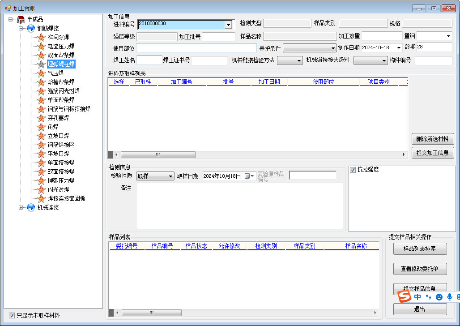Open the 养护条件 dropdown

point(333,48)
